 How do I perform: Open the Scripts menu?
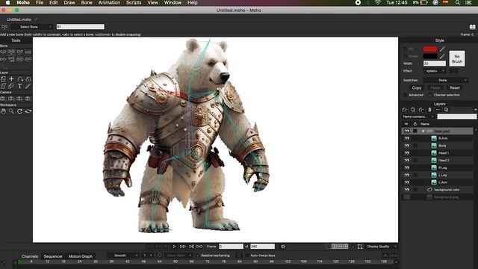coord(134,2)
